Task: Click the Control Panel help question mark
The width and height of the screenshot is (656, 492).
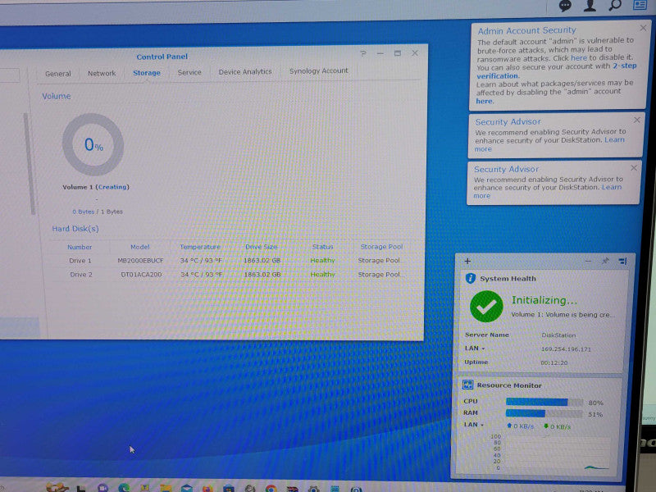Action: pos(362,53)
